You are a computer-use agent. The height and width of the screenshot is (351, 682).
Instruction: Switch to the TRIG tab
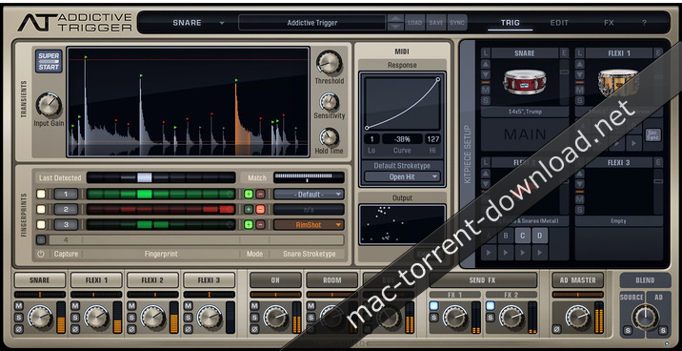[511, 23]
